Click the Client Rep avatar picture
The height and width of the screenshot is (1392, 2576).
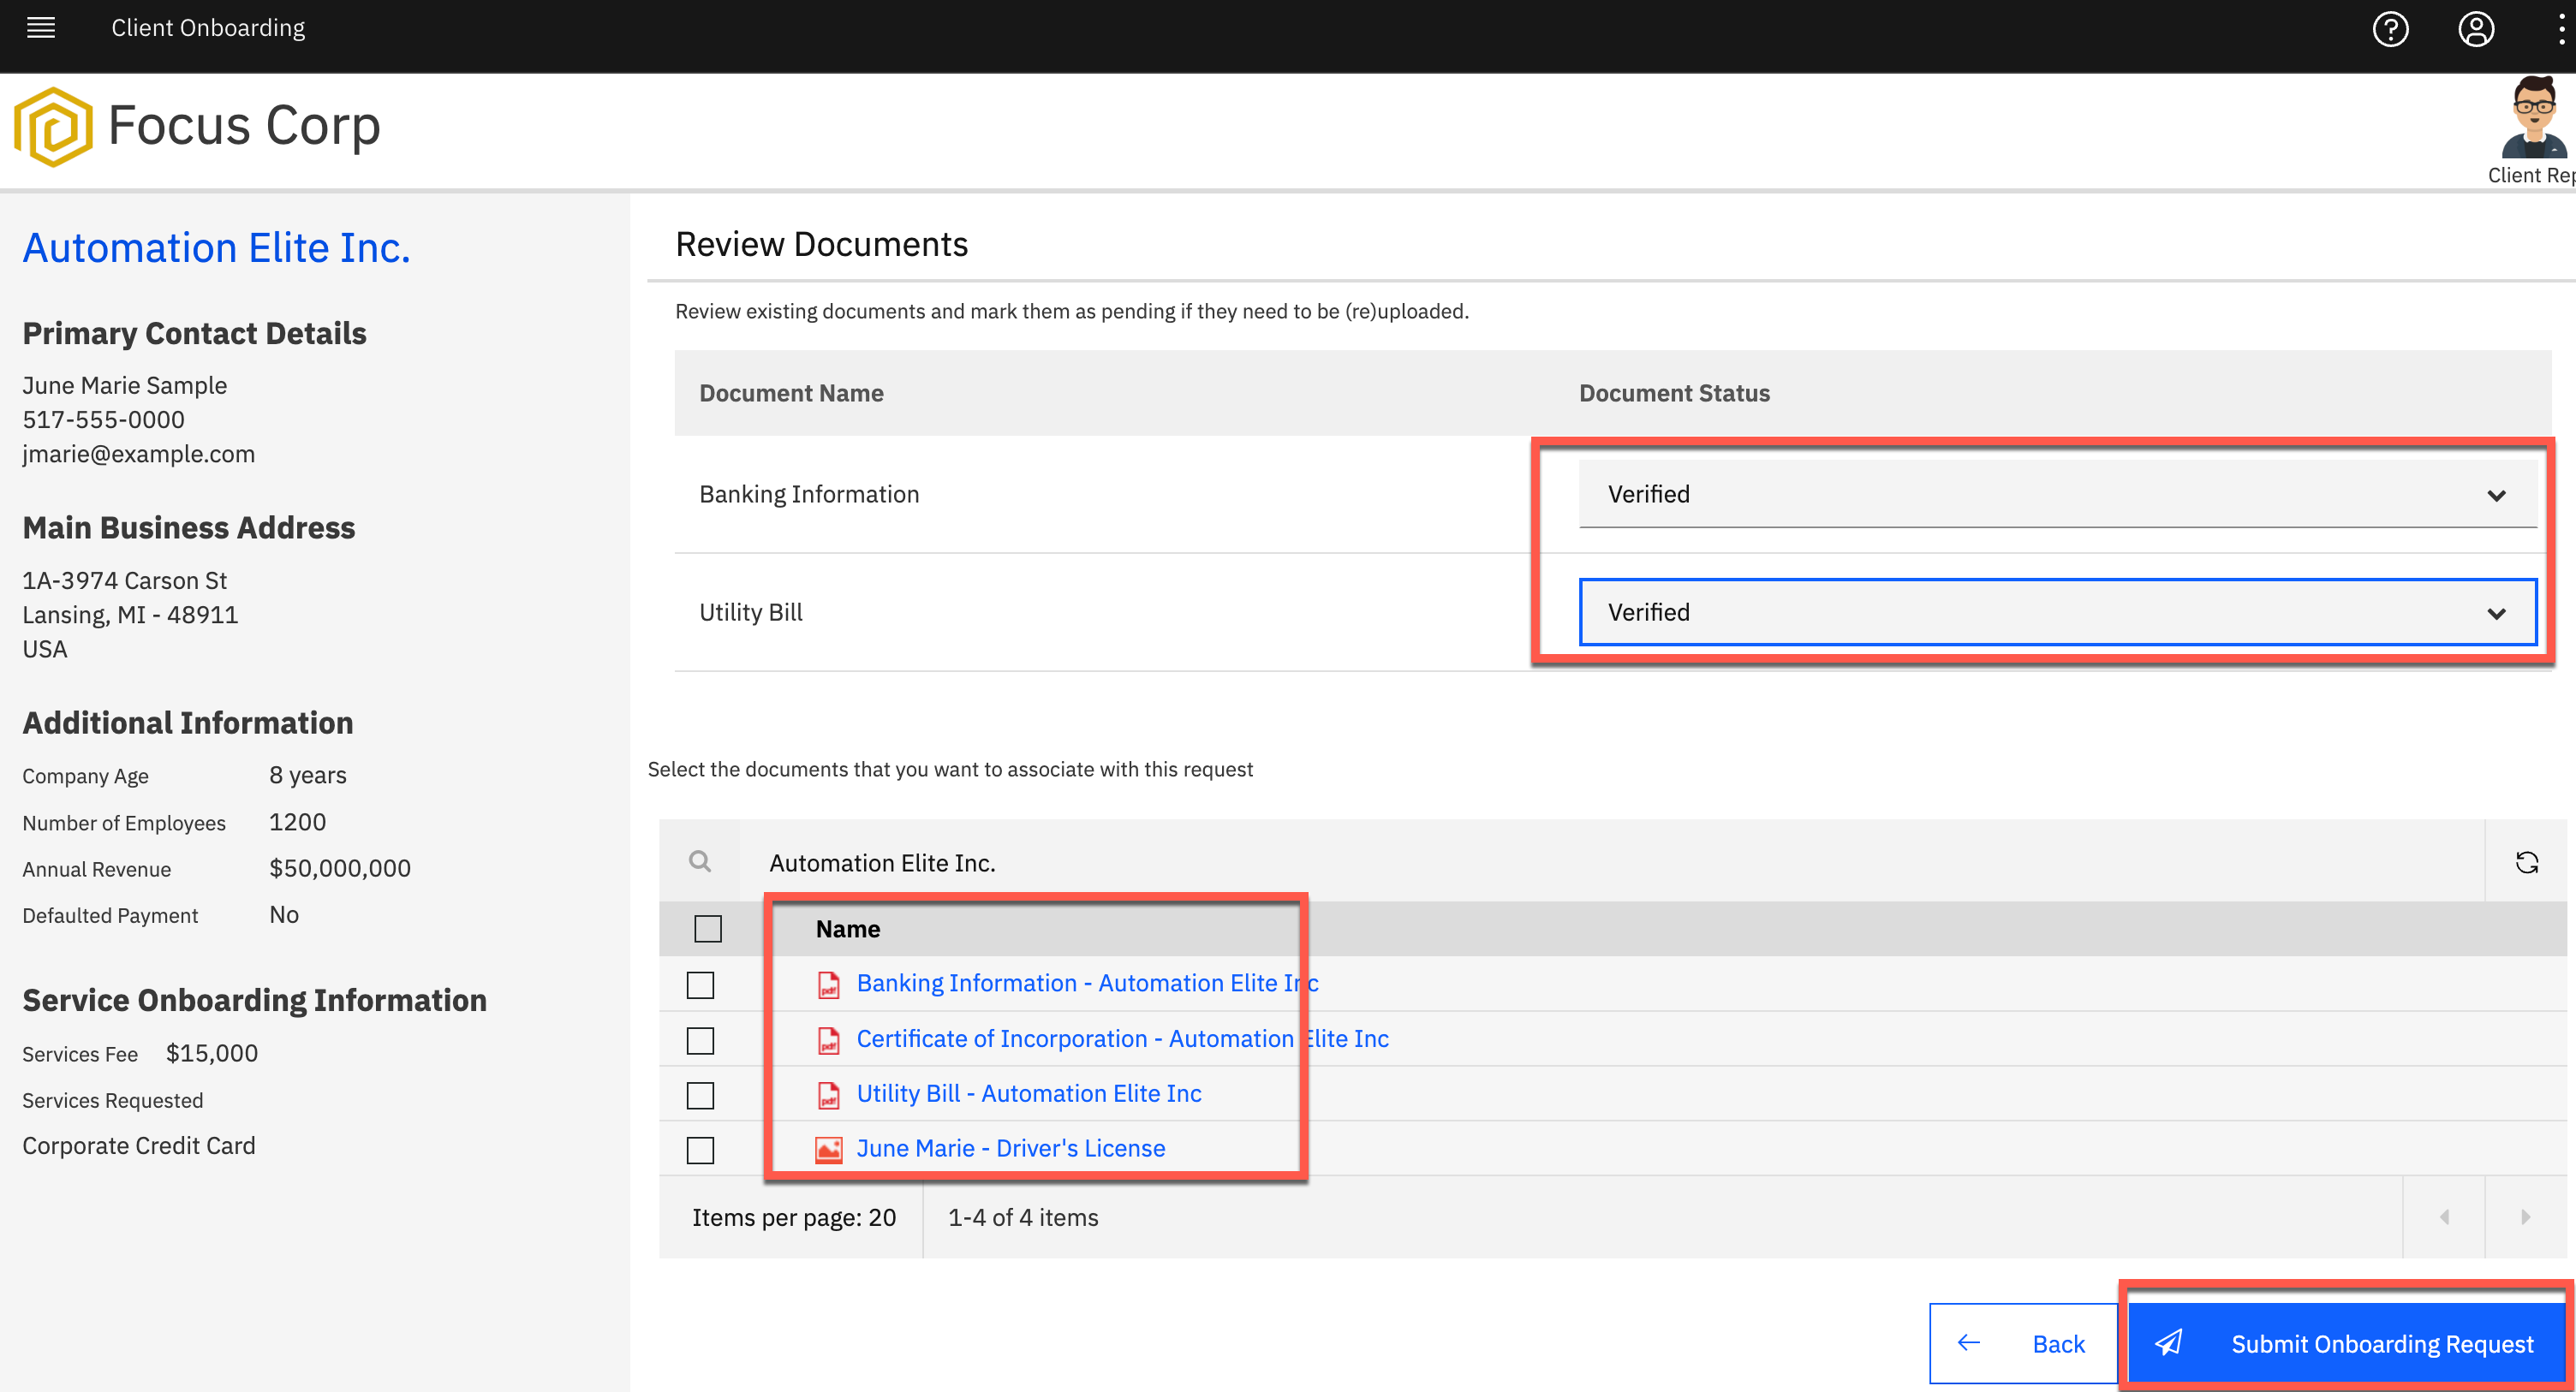pyautogui.click(x=2533, y=118)
